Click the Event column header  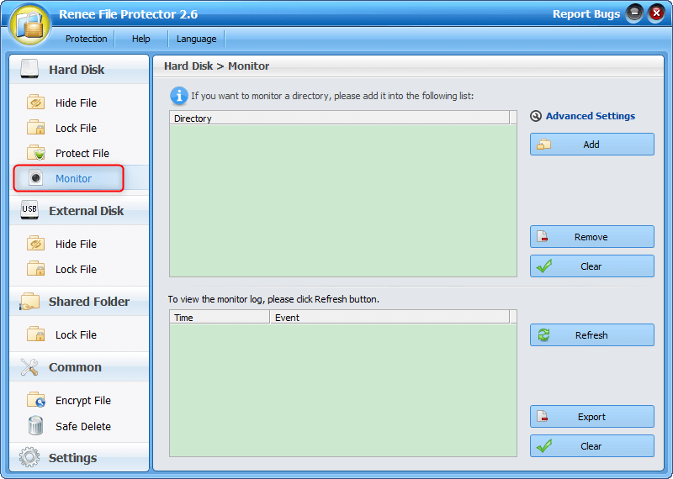coord(389,318)
